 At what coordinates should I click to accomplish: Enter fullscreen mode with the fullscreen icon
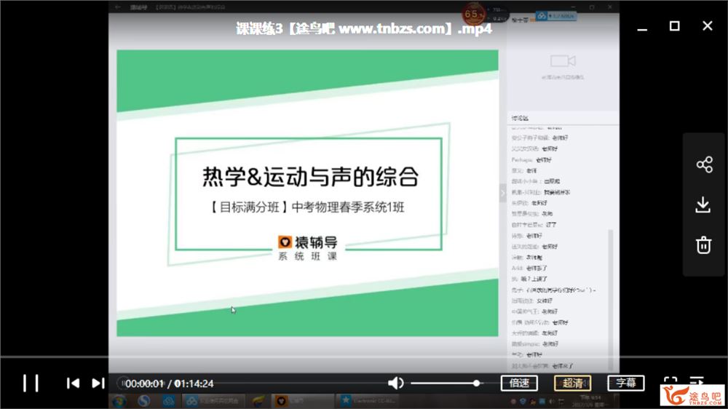(670, 381)
